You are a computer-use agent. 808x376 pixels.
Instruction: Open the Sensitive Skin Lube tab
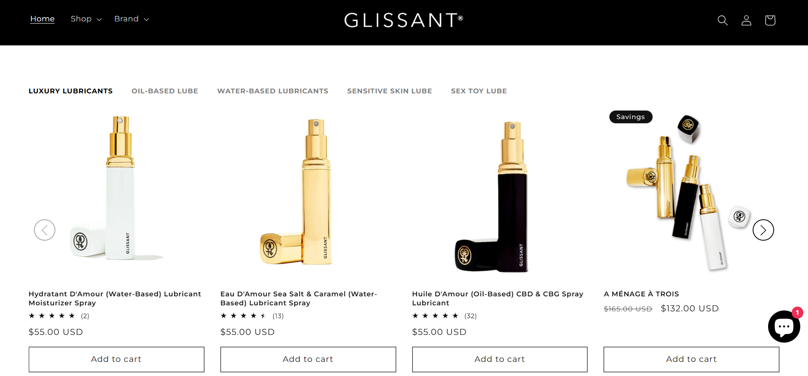pyautogui.click(x=389, y=91)
